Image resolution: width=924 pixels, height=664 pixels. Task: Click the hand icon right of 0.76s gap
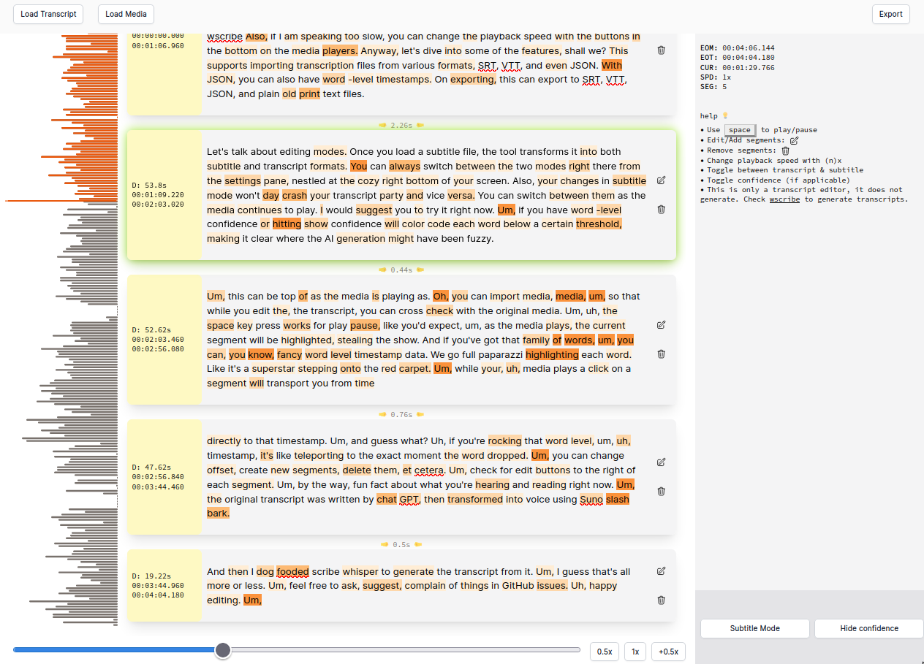[x=420, y=414]
